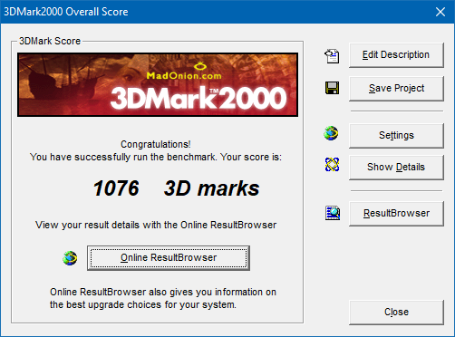The height and width of the screenshot is (337, 455).
Task: Click the 1076 3D marks score text
Action: tap(176, 188)
